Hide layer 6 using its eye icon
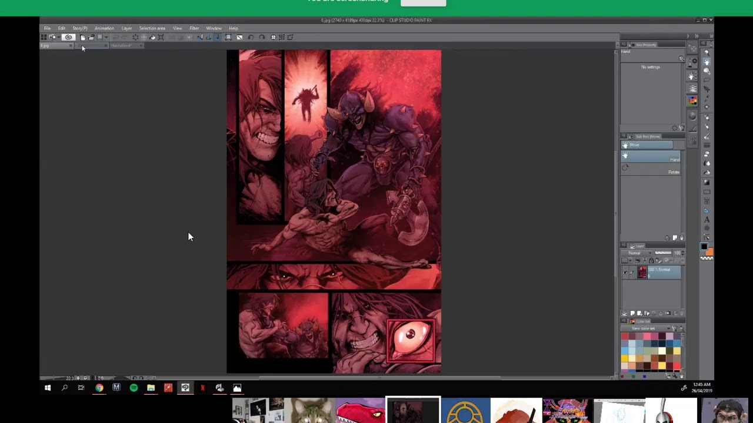Viewport: 753px width, 423px height. [x=625, y=272]
